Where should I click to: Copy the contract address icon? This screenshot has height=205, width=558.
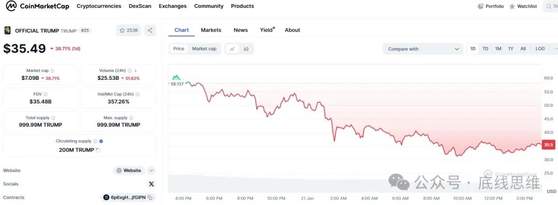pyautogui.click(x=150, y=198)
